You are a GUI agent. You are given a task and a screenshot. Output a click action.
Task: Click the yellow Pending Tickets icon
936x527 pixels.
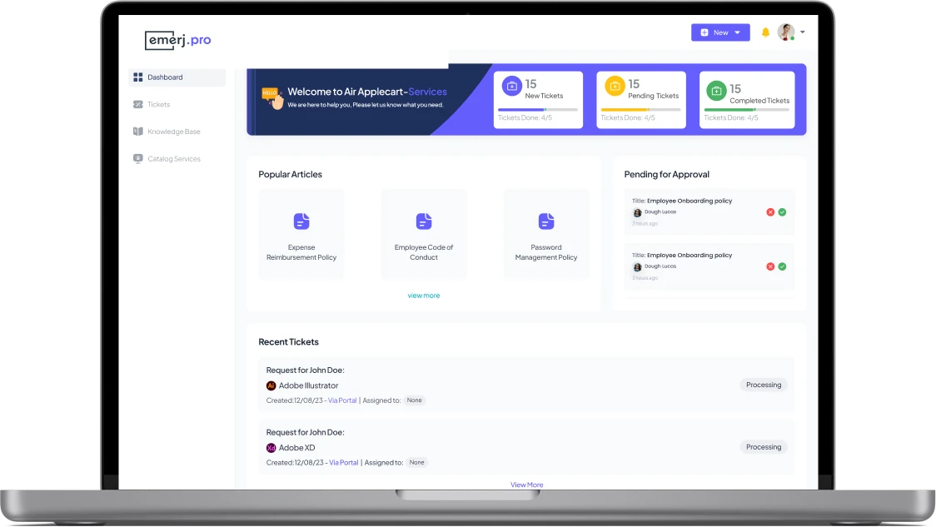pos(615,86)
